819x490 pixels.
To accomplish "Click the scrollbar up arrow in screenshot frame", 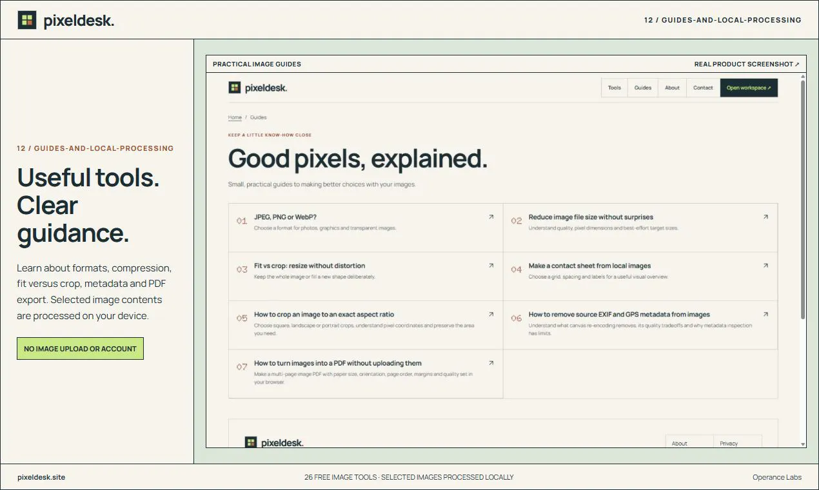I will [x=803, y=76].
